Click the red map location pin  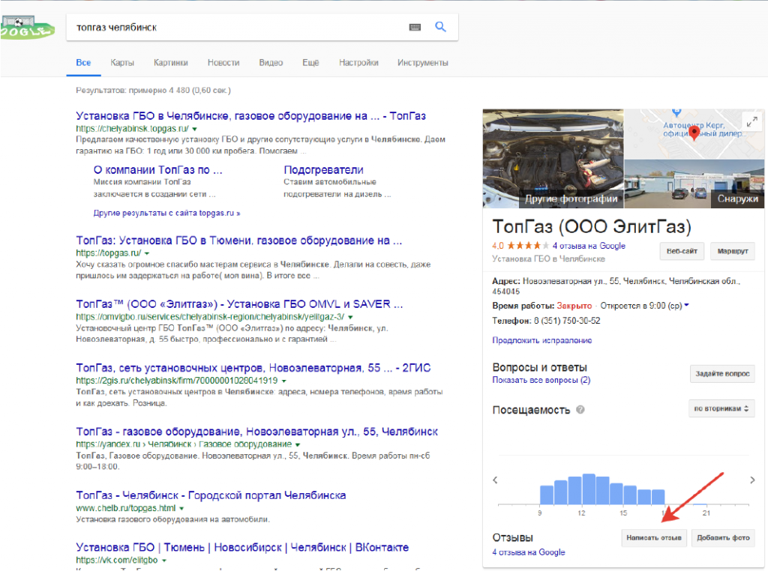tap(694, 132)
